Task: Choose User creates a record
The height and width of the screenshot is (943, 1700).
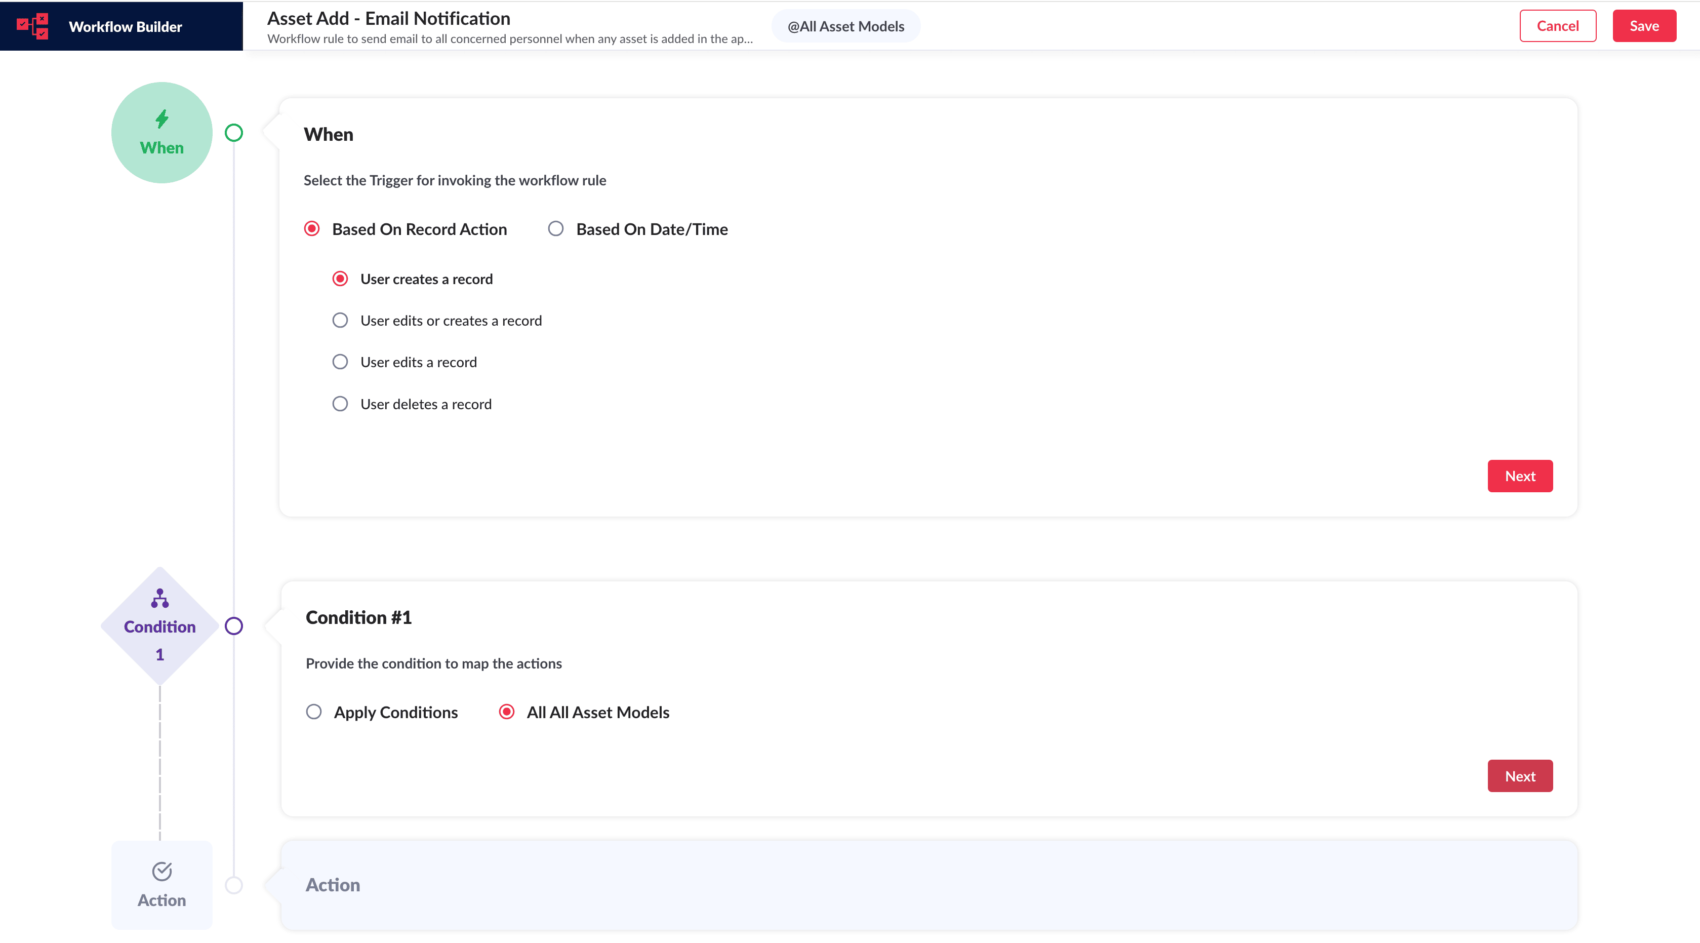Action: pyautogui.click(x=340, y=279)
